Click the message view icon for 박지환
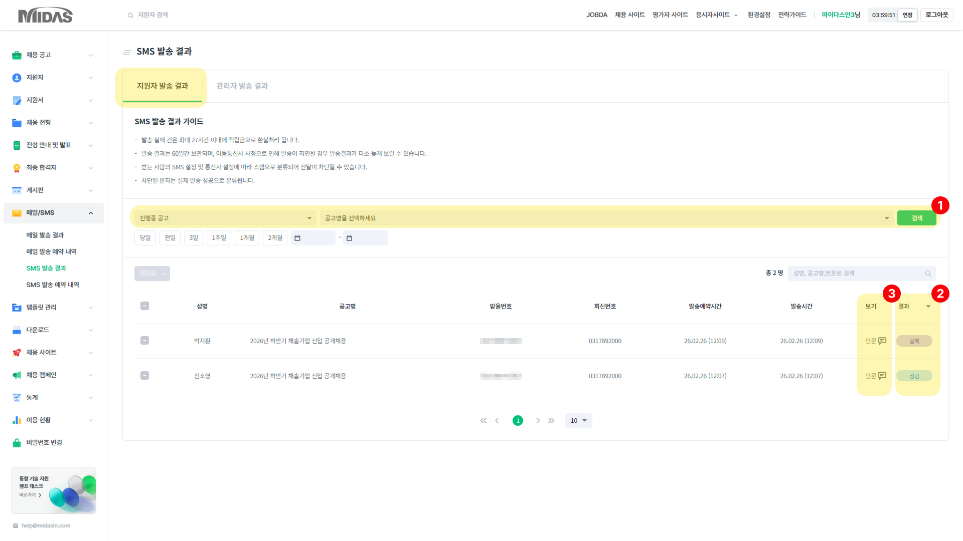This screenshot has height=541, width=963. pyautogui.click(x=882, y=341)
